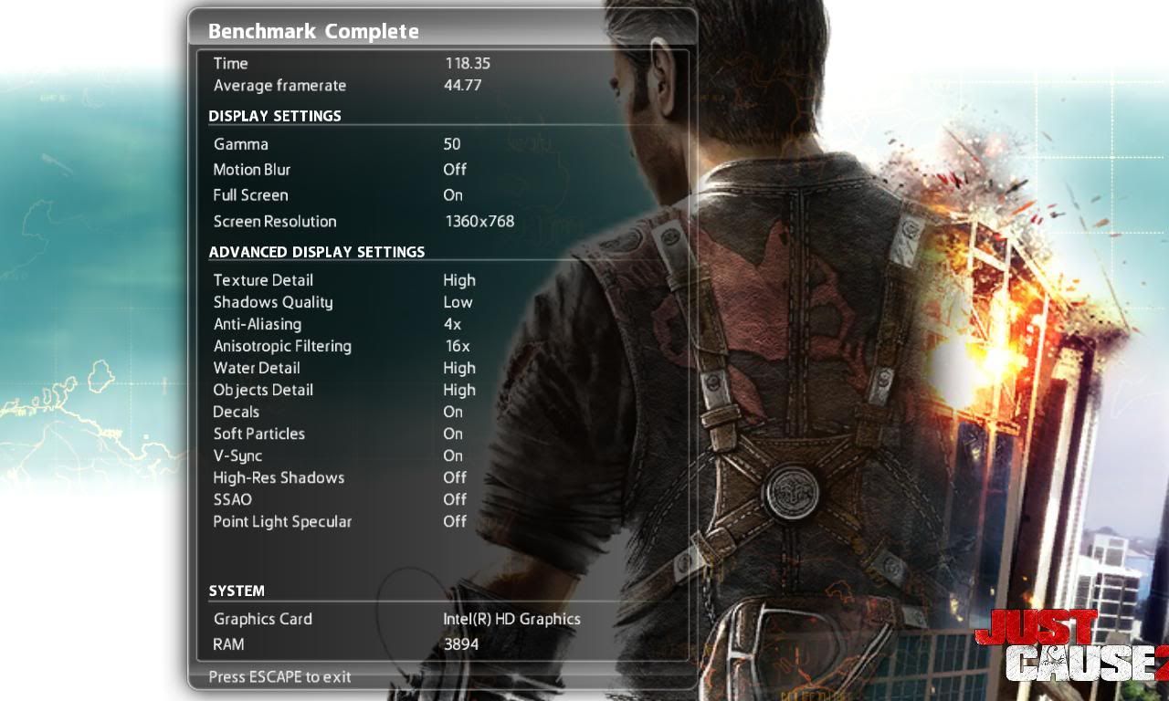Click the Motion Blur Off value

455,169
